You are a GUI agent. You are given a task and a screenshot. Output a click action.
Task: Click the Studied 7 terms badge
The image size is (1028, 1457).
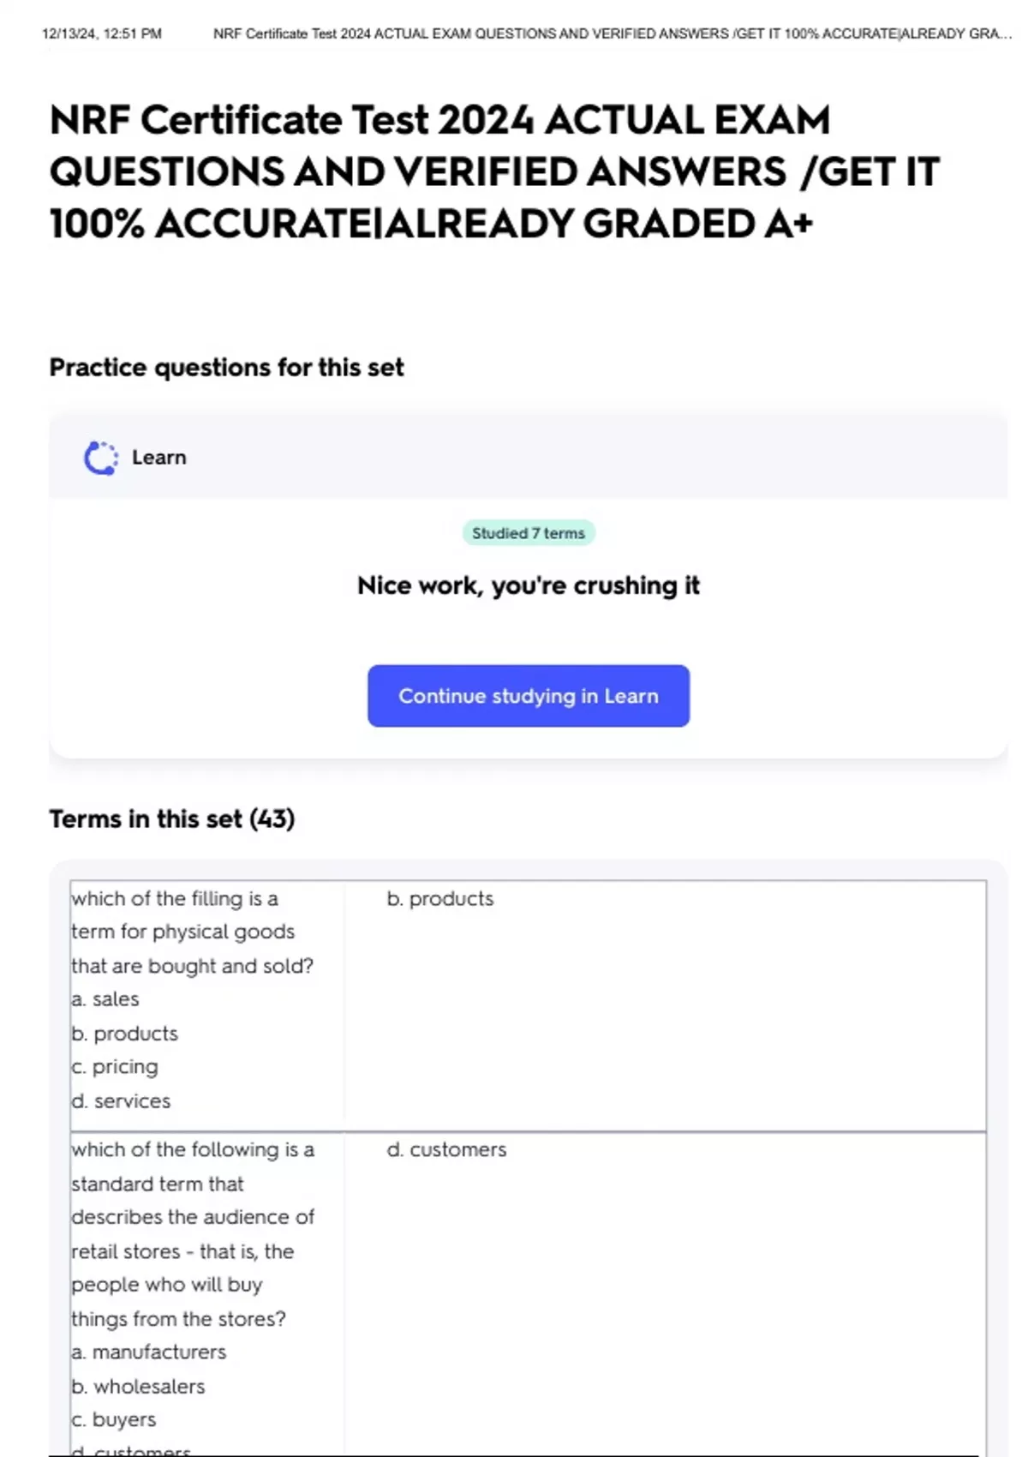coord(529,533)
